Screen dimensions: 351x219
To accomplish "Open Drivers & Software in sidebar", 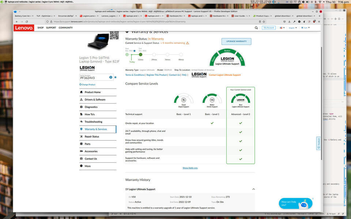I will pyautogui.click(x=98, y=100).
